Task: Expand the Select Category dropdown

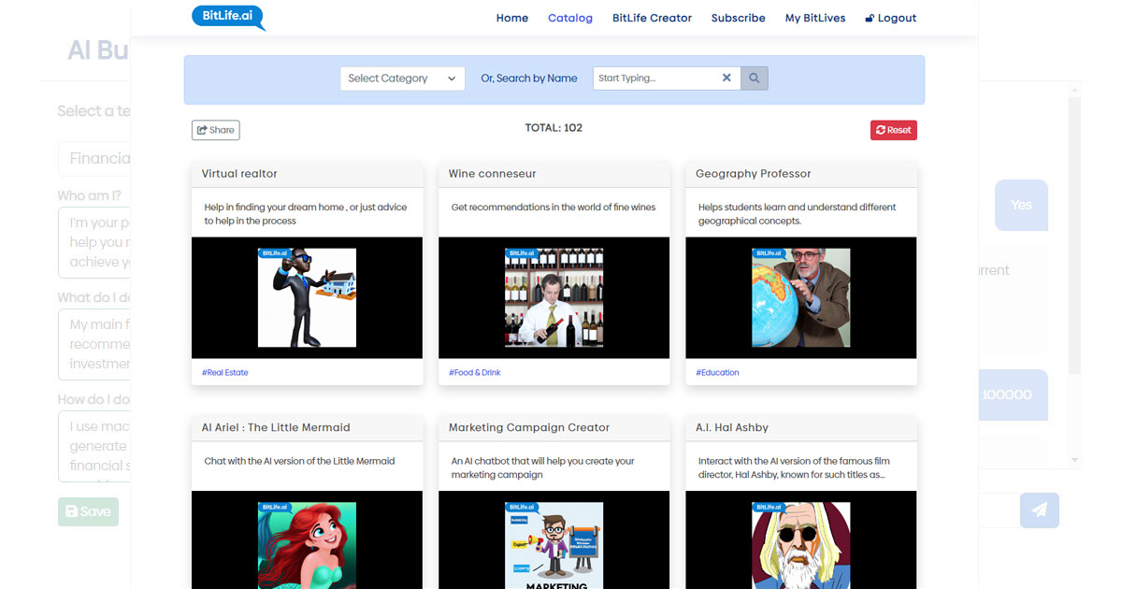Action: click(402, 79)
